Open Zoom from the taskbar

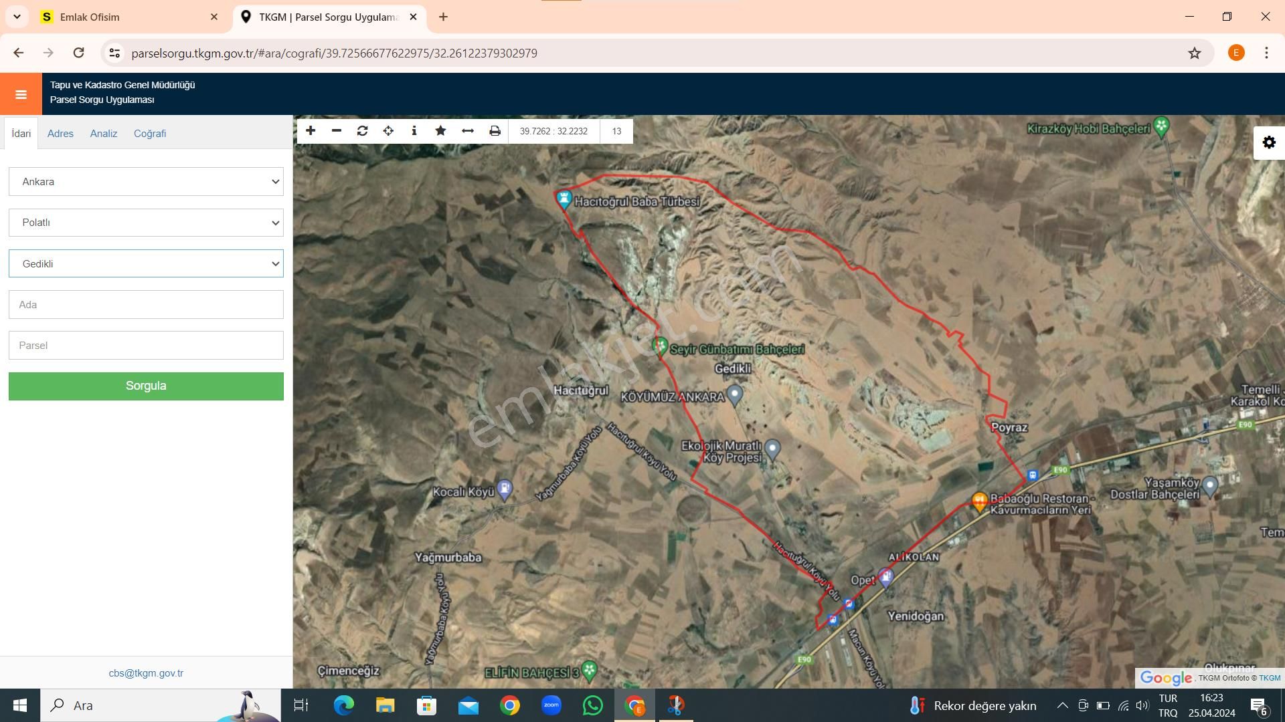tap(551, 705)
